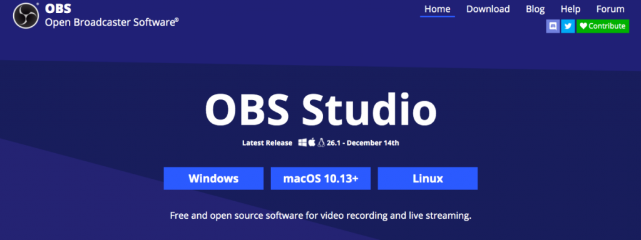
Task: Open the Discord icon link
Action: pos(553,26)
